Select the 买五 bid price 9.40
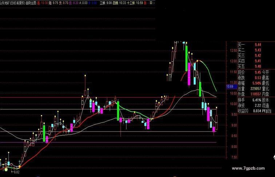The height and width of the screenshot is (177, 275). [x=258, y=67]
